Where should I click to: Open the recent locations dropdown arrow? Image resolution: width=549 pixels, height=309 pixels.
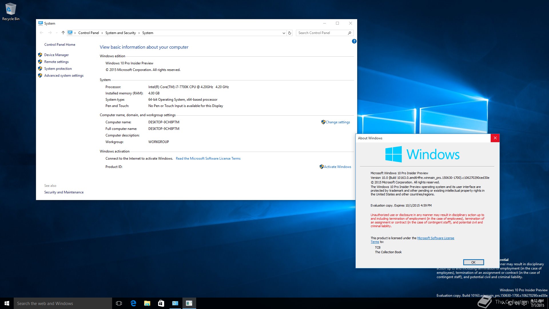tap(57, 33)
